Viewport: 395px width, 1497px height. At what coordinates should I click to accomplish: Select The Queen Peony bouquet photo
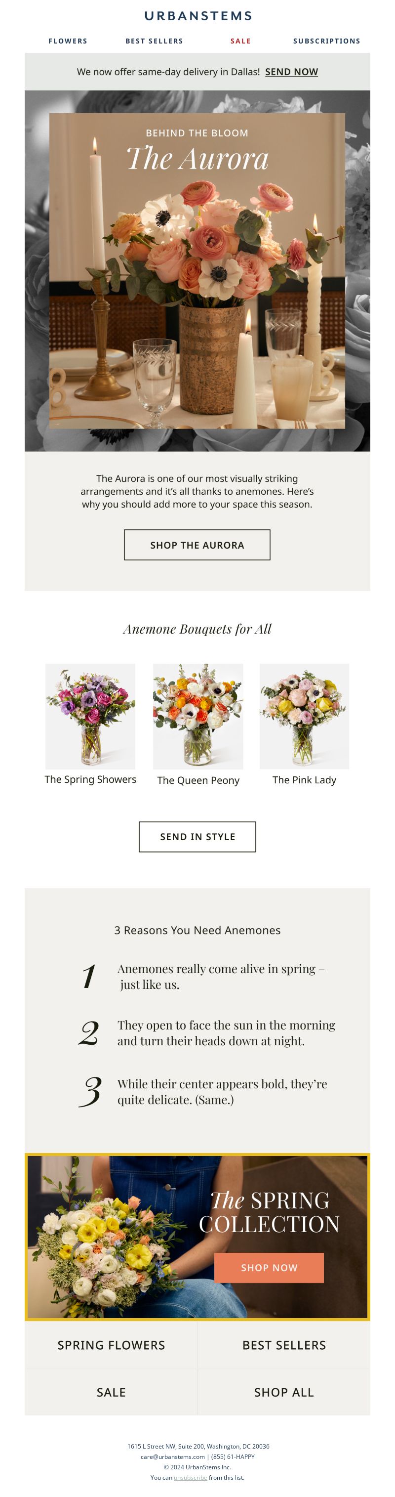[x=198, y=716]
